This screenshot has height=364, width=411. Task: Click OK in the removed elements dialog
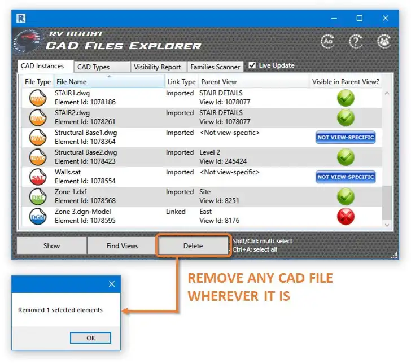pyautogui.click(x=90, y=338)
